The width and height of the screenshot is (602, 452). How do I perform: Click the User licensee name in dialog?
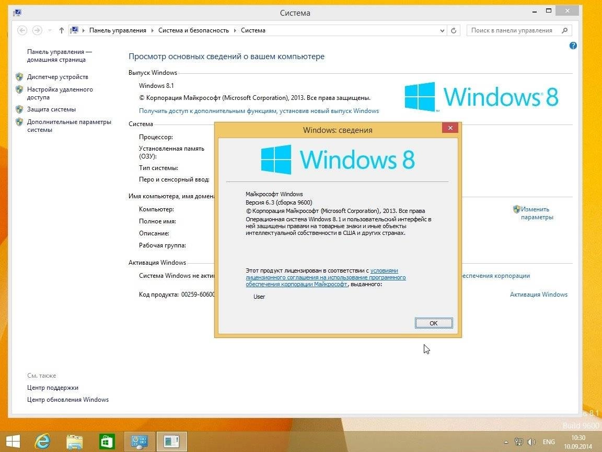[x=259, y=297]
